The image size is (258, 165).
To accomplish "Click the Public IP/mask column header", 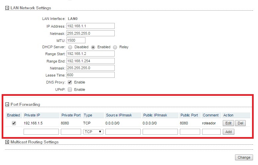I will (x=160, y=115).
